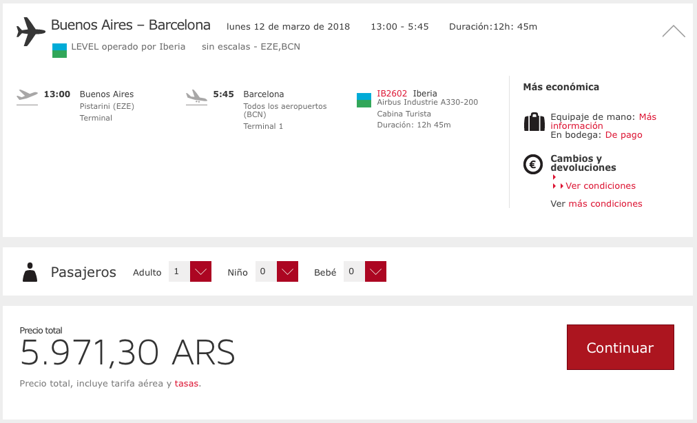Open the Ver condiciones link
The height and width of the screenshot is (423, 697).
click(600, 186)
